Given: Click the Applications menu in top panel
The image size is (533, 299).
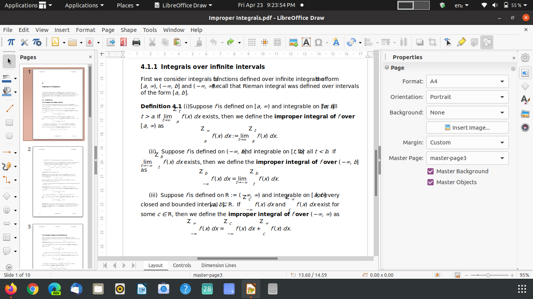Looking at the screenshot, I should click(84, 5).
